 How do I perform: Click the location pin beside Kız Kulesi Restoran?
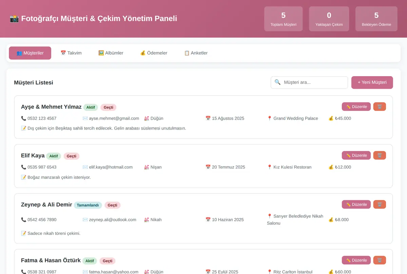[270, 167]
